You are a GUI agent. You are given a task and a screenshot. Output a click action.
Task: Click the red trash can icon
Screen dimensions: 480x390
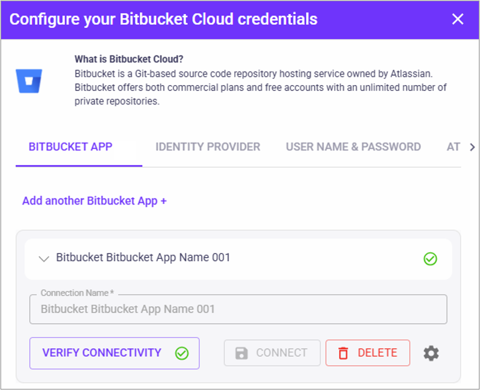tap(343, 353)
